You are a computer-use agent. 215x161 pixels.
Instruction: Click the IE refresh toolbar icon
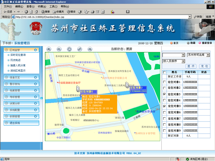pos(31,12)
